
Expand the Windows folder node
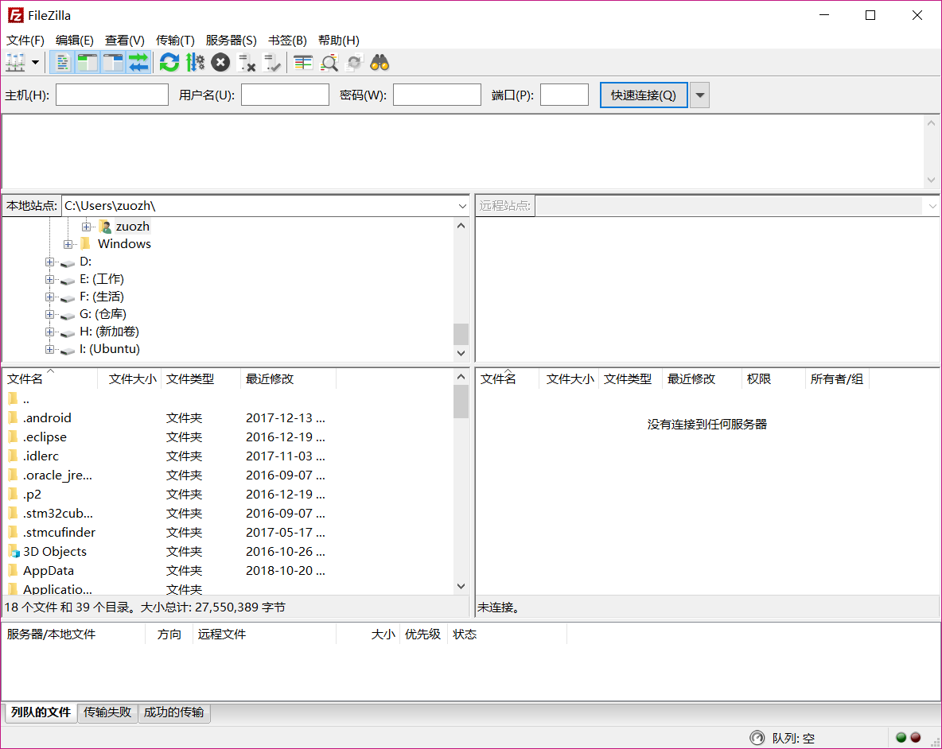pyautogui.click(x=68, y=244)
